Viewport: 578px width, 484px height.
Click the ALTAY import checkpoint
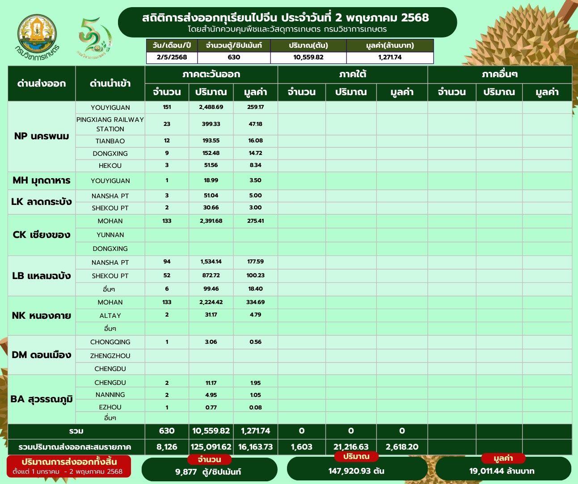[x=110, y=316]
